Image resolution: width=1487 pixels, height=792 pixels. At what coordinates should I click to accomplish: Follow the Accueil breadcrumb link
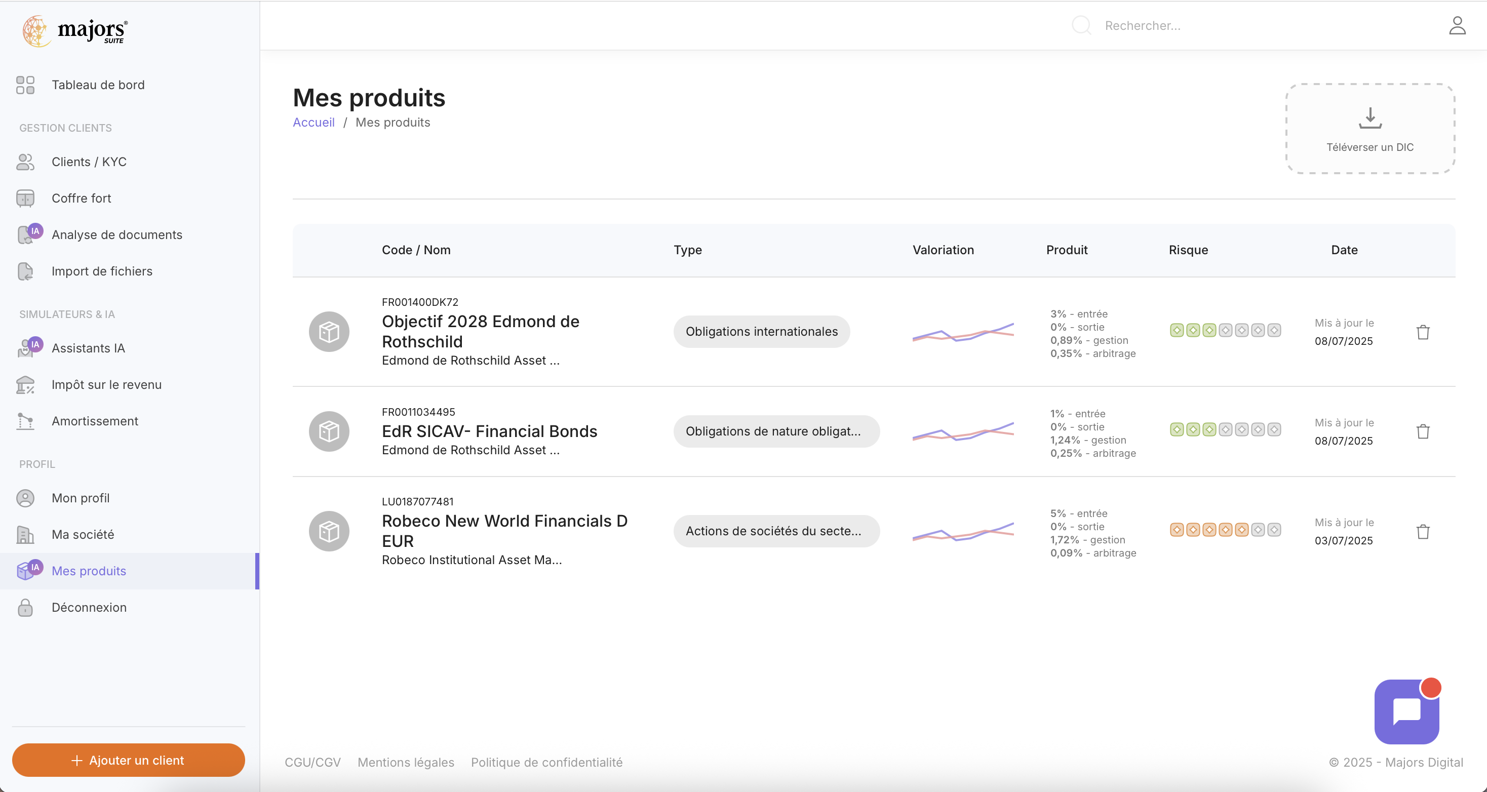coord(314,123)
